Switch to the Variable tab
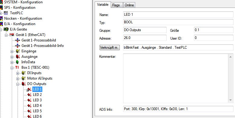Screen dimensions: 235x118 click(103, 5)
